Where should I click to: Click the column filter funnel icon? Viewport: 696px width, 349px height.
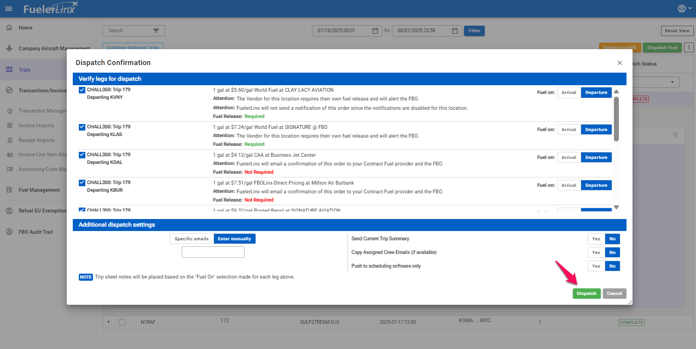coord(675,135)
